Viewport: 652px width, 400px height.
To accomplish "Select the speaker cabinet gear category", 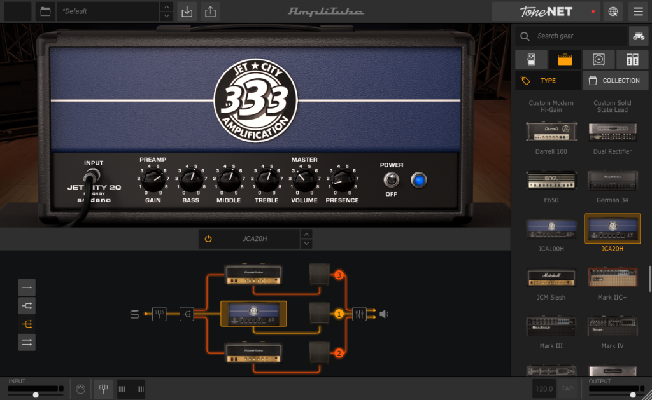I will click(599, 59).
